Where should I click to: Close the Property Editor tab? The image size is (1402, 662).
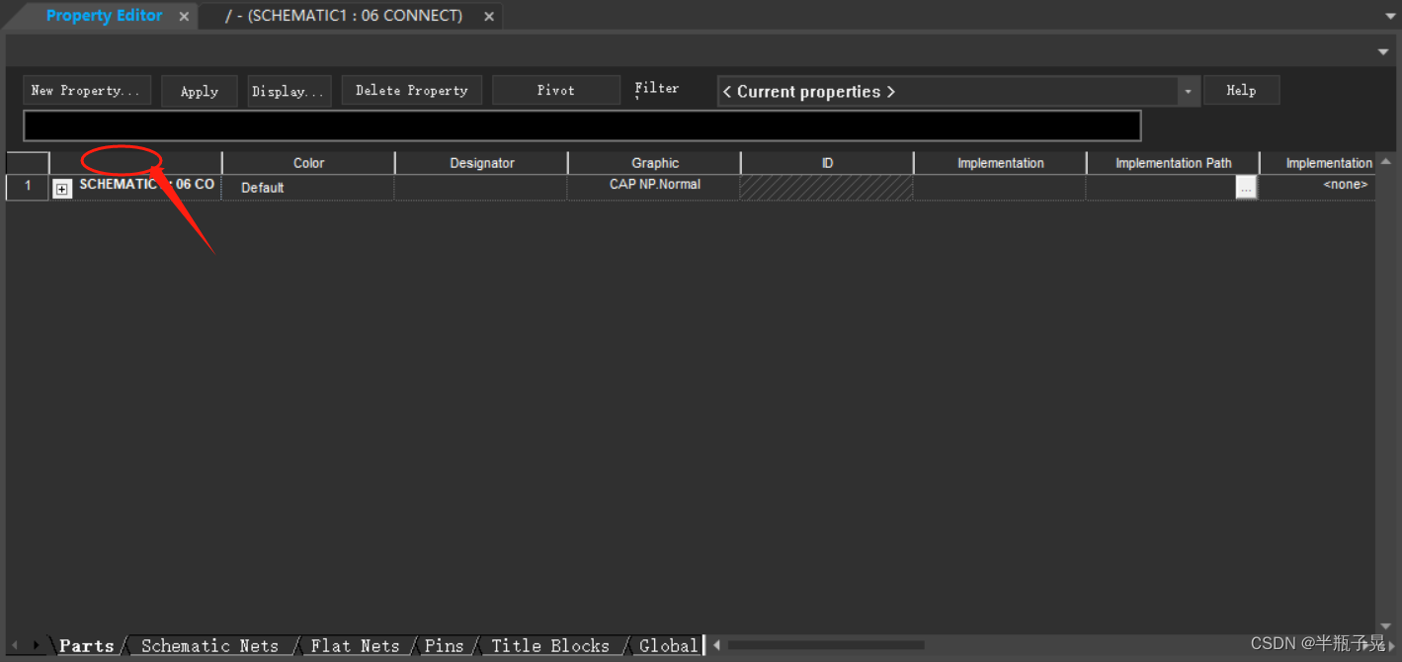[184, 17]
